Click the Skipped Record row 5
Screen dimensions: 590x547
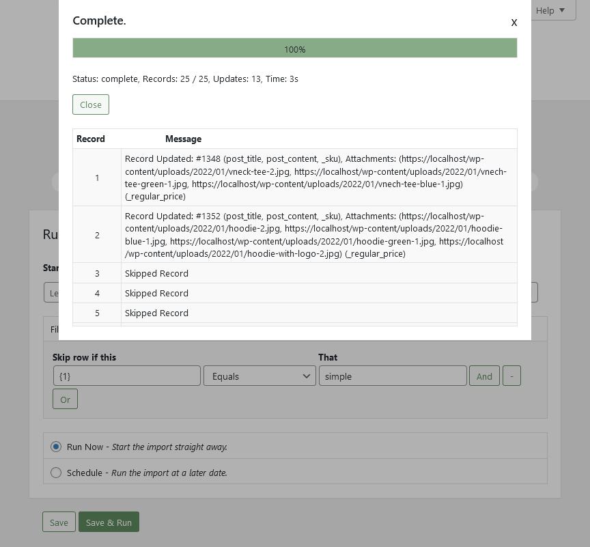click(157, 313)
